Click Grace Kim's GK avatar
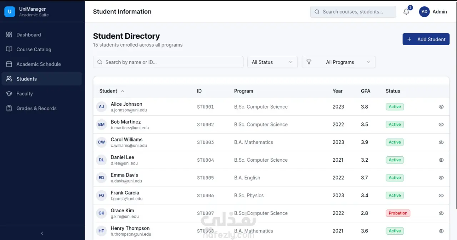Image resolution: width=457 pixels, height=240 pixels. pyautogui.click(x=101, y=213)
